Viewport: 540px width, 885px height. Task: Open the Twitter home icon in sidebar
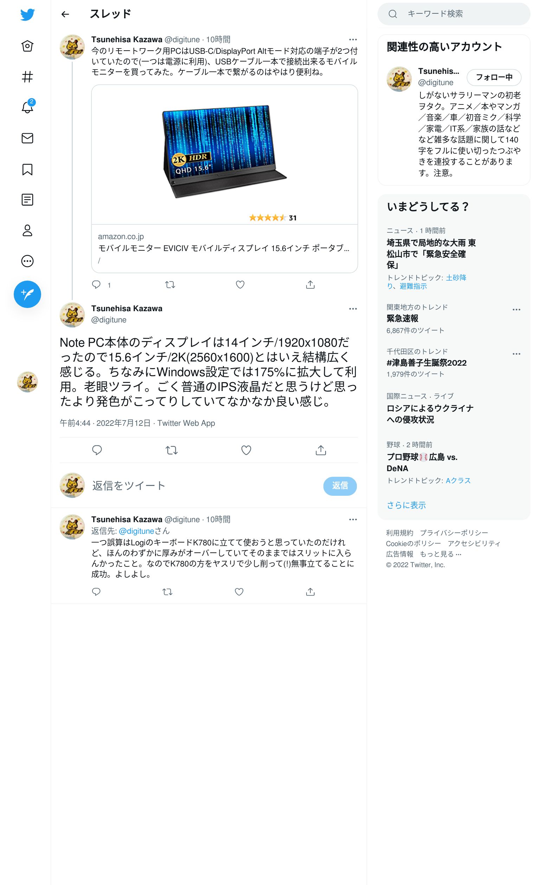tap(27, 46)
